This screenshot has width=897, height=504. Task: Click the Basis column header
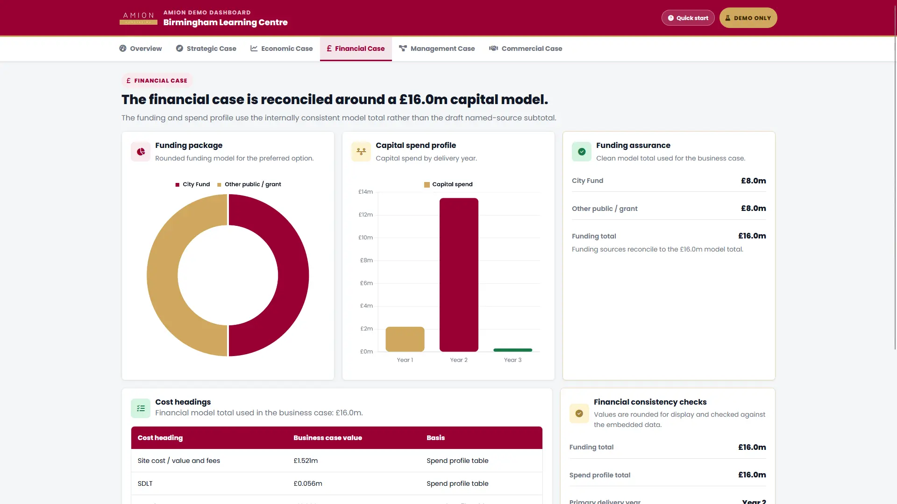pos(435,438)
